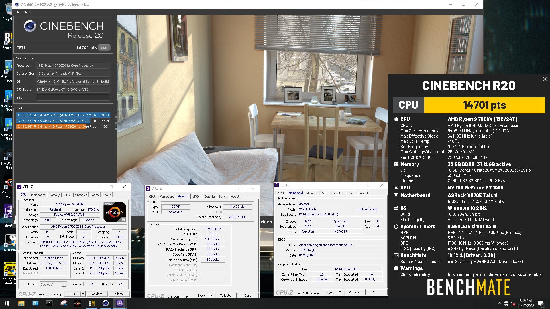Image resolution: width=550 pixels, height=309 pixels.
Task: Select ranking entry 3 scoring 14701
Action: tap(63, 126)
